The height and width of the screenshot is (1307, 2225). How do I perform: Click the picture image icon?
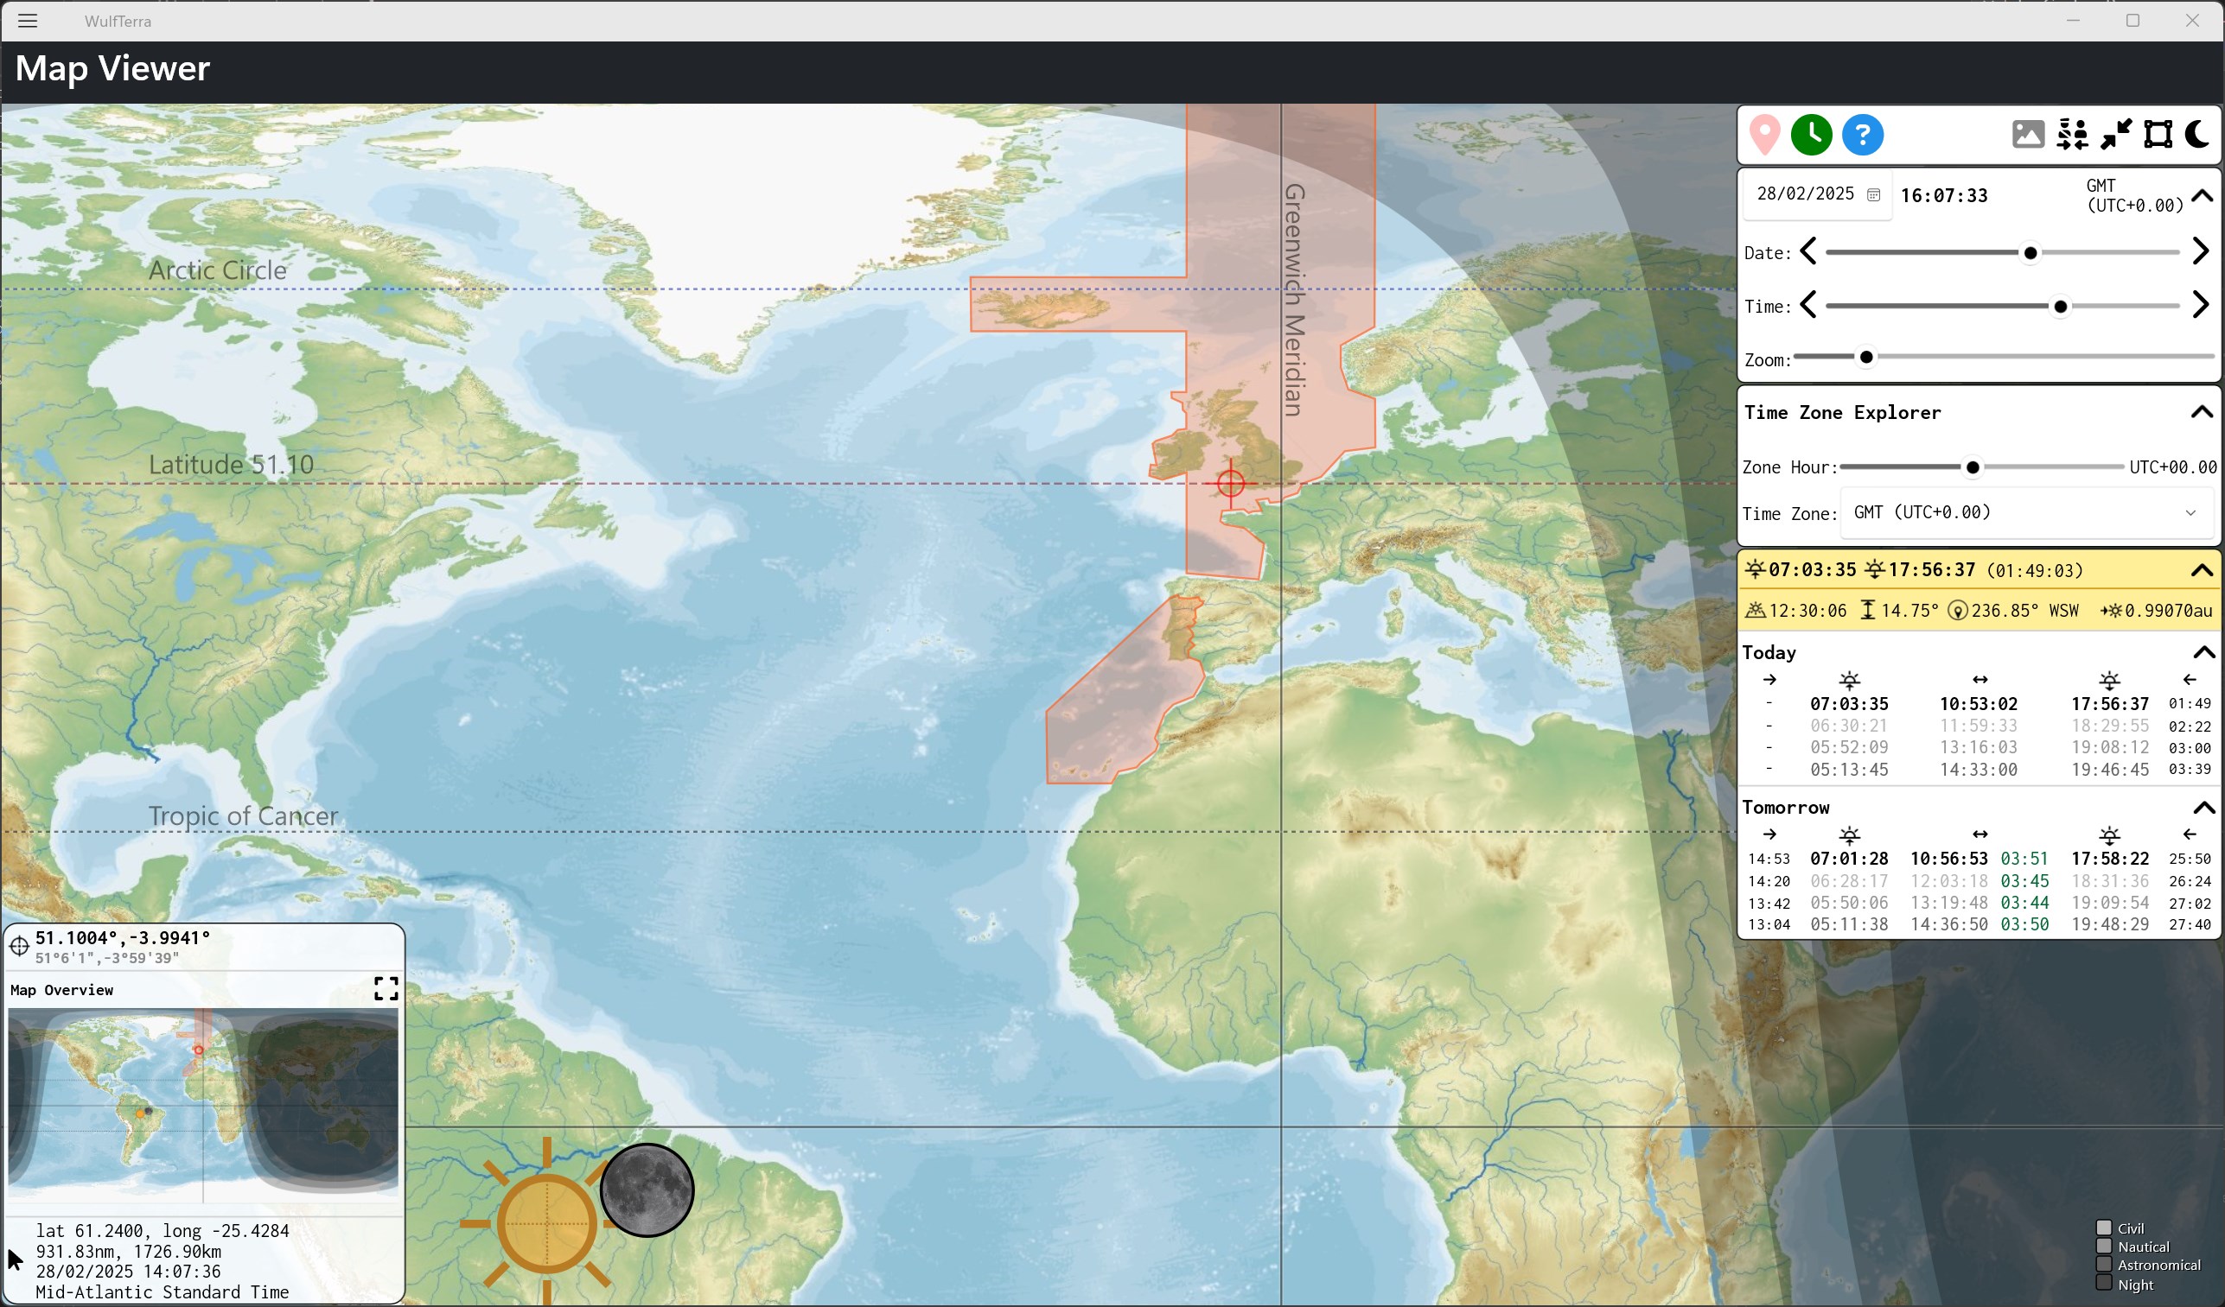(x=2028, y=135)
